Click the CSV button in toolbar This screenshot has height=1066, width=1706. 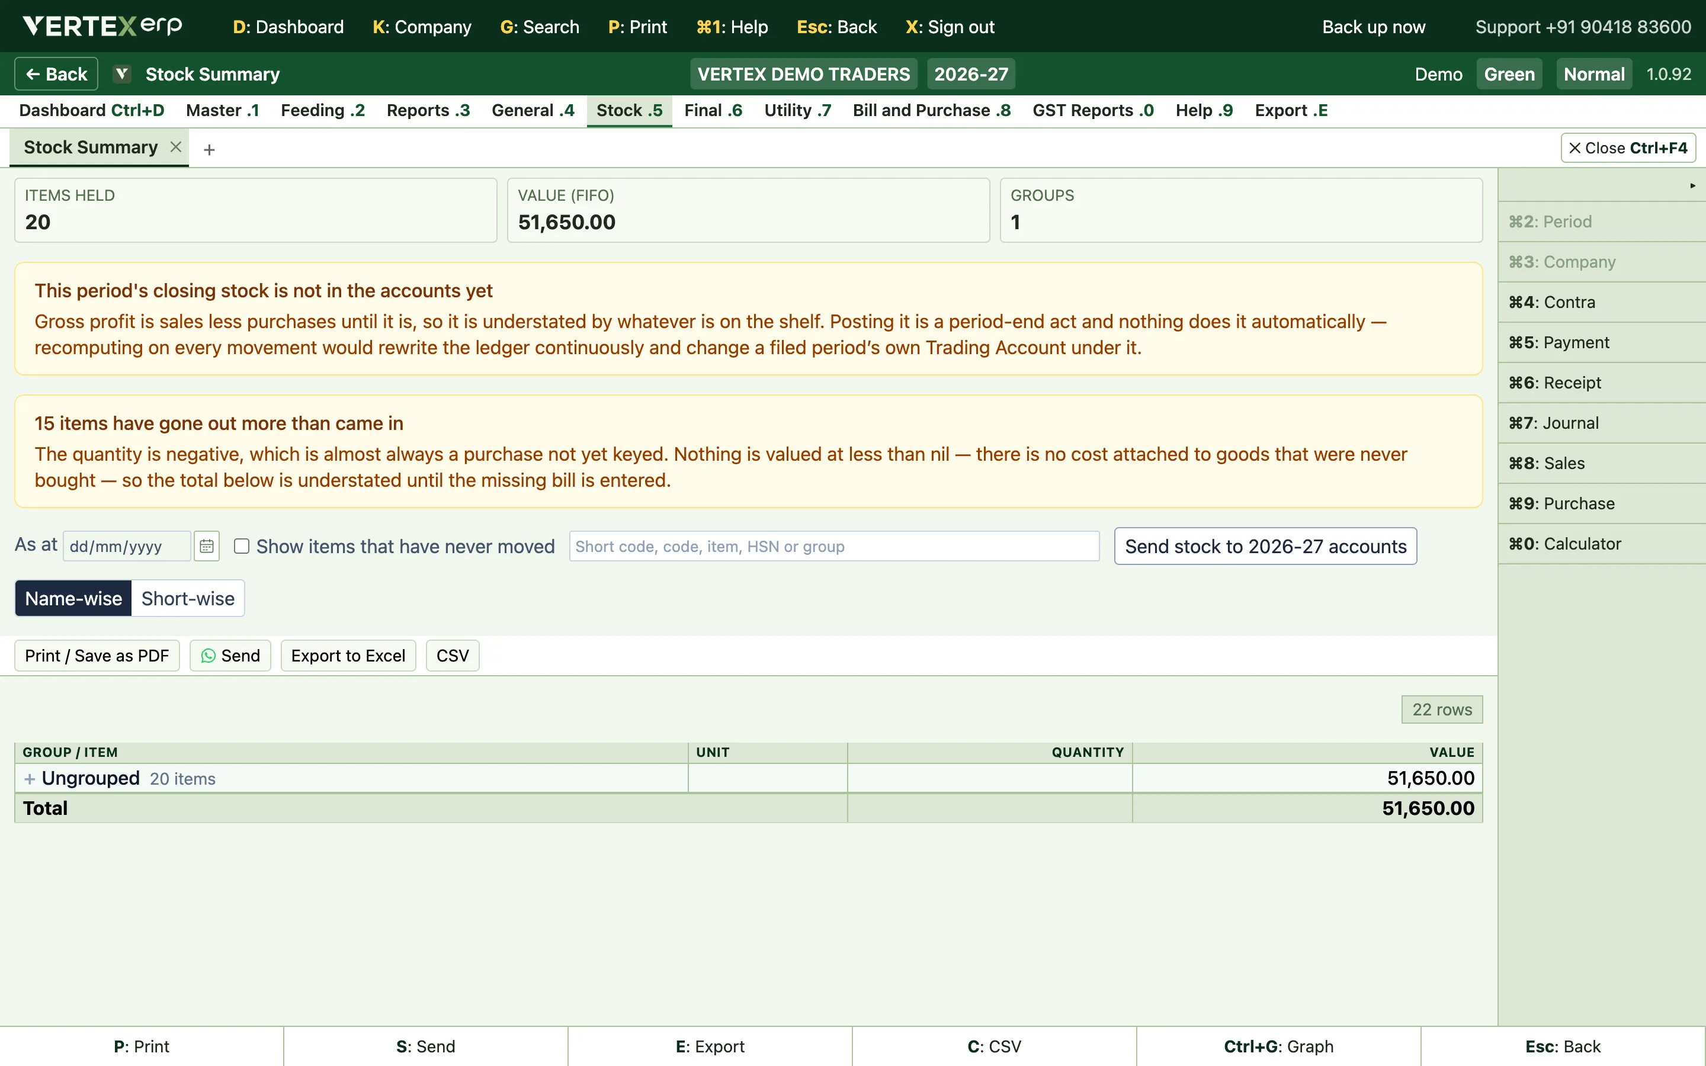point(453,656)
